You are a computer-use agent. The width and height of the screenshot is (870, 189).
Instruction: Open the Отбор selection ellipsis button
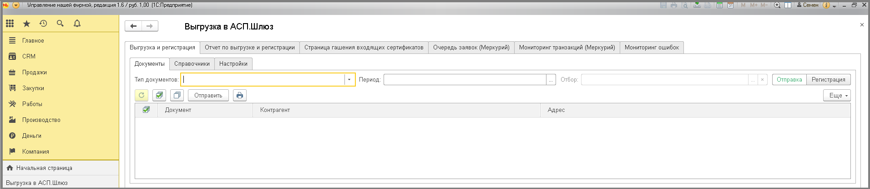753,80
